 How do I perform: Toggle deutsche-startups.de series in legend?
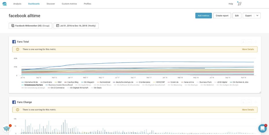click(x=123, y=82)
